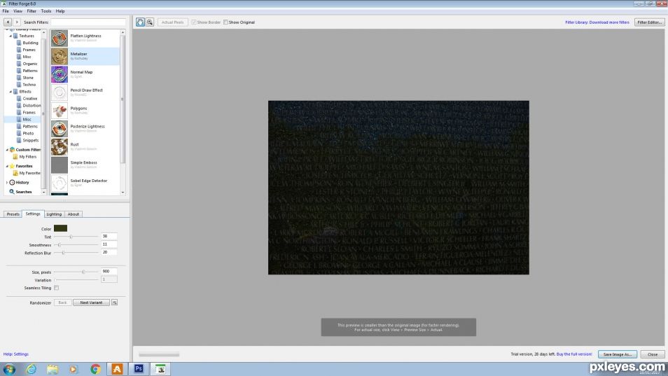The width and height of the screenshot is (668, 376).
Task: Collapse the Favorites tree node
Action: 7,166
